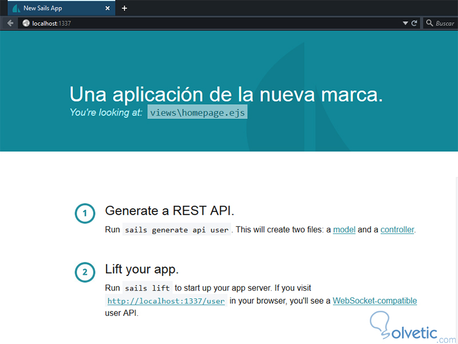Open the controller documentation link
This screenshot has height=344, width=458.
point(397,230)
